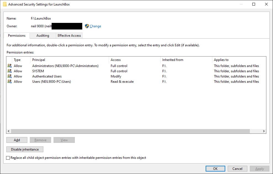Open the Auditing tab

coord(43,36)
